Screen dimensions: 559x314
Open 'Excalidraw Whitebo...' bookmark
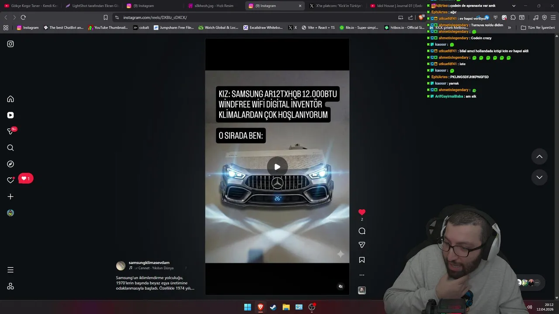(x=263, y=27)
